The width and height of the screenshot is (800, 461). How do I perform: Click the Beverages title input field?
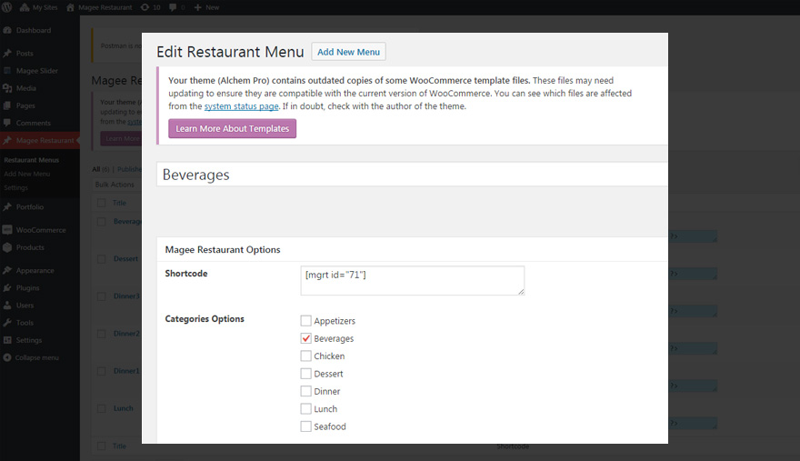coord(412,175)
